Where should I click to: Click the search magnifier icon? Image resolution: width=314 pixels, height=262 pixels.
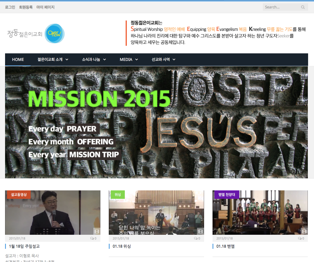[x=303, y=7]
